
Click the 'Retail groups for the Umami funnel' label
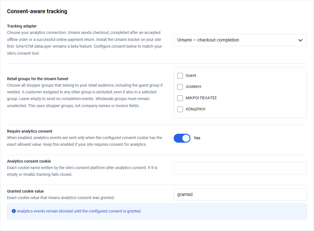point(38,79)
